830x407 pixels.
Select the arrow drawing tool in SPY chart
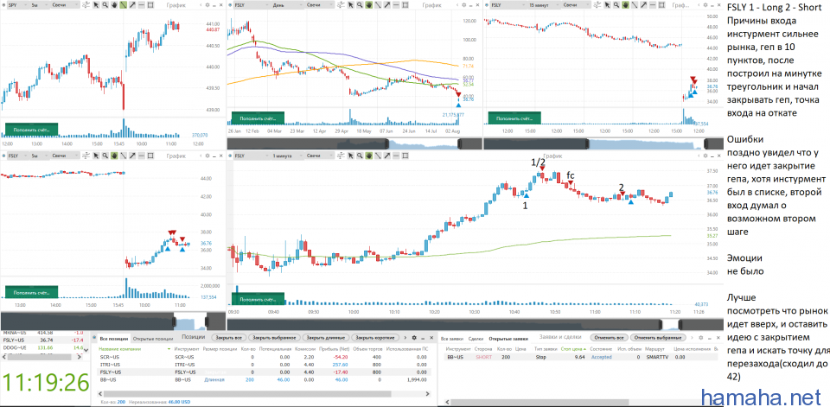(132, 5)
